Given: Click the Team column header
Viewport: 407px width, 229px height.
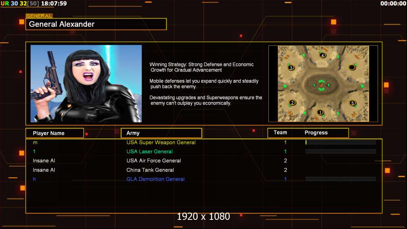Looking at the screenshot, I should pos(280,132).
